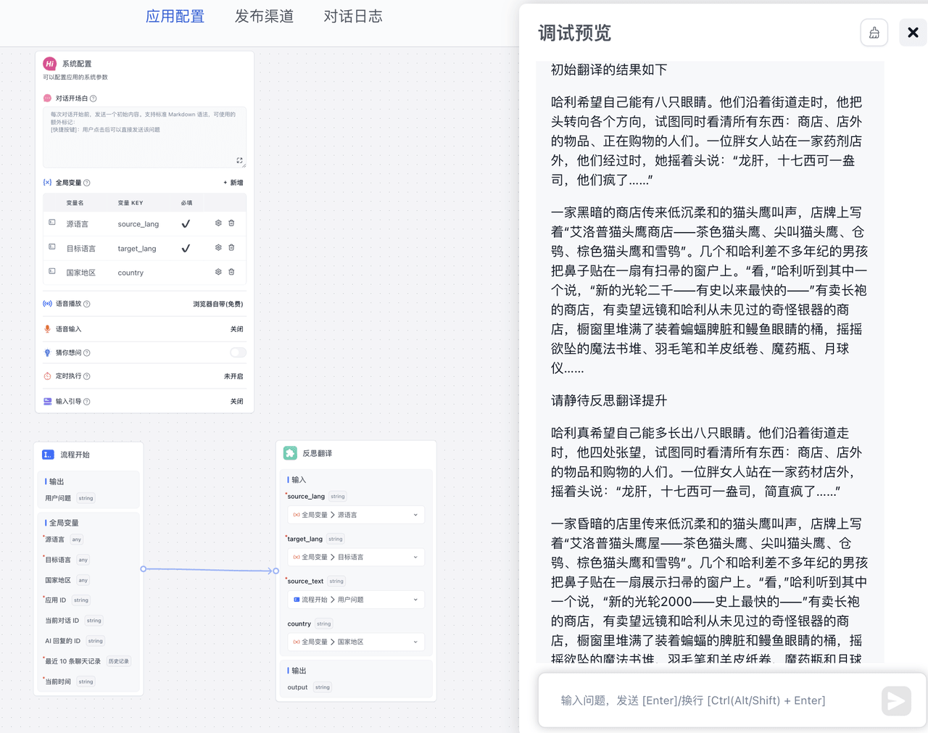Expand the country 国家地区 dropdown

pos(355,642)
